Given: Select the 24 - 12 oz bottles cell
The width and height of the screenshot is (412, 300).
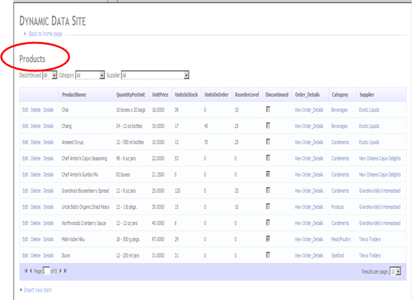Looking at the screenshot, I should point(129,126).
